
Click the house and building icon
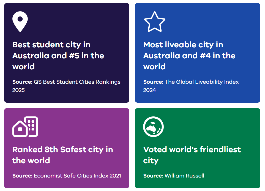[25, 127]
